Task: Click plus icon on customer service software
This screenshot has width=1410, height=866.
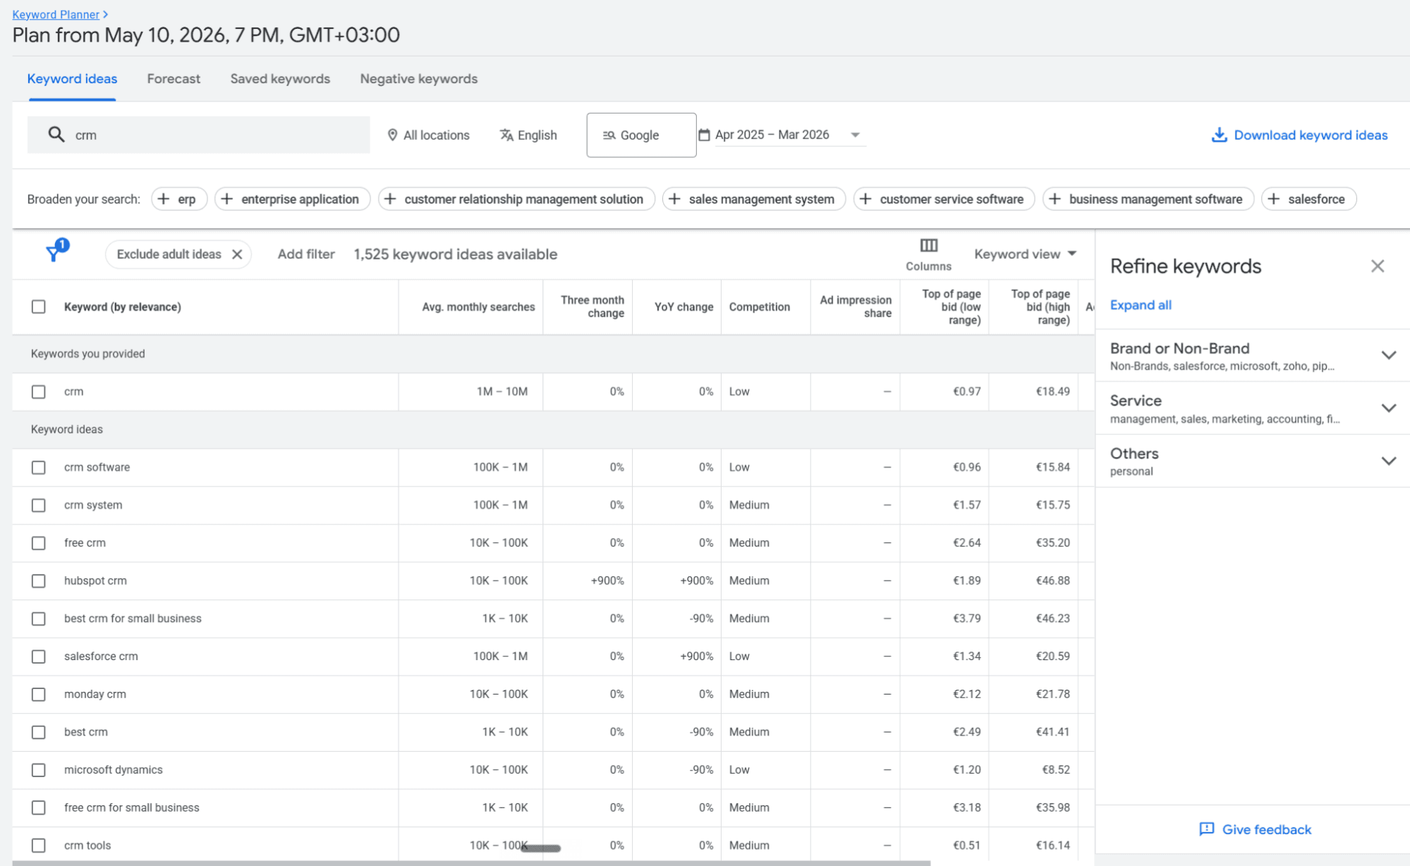Action: (x=865, y=199)
